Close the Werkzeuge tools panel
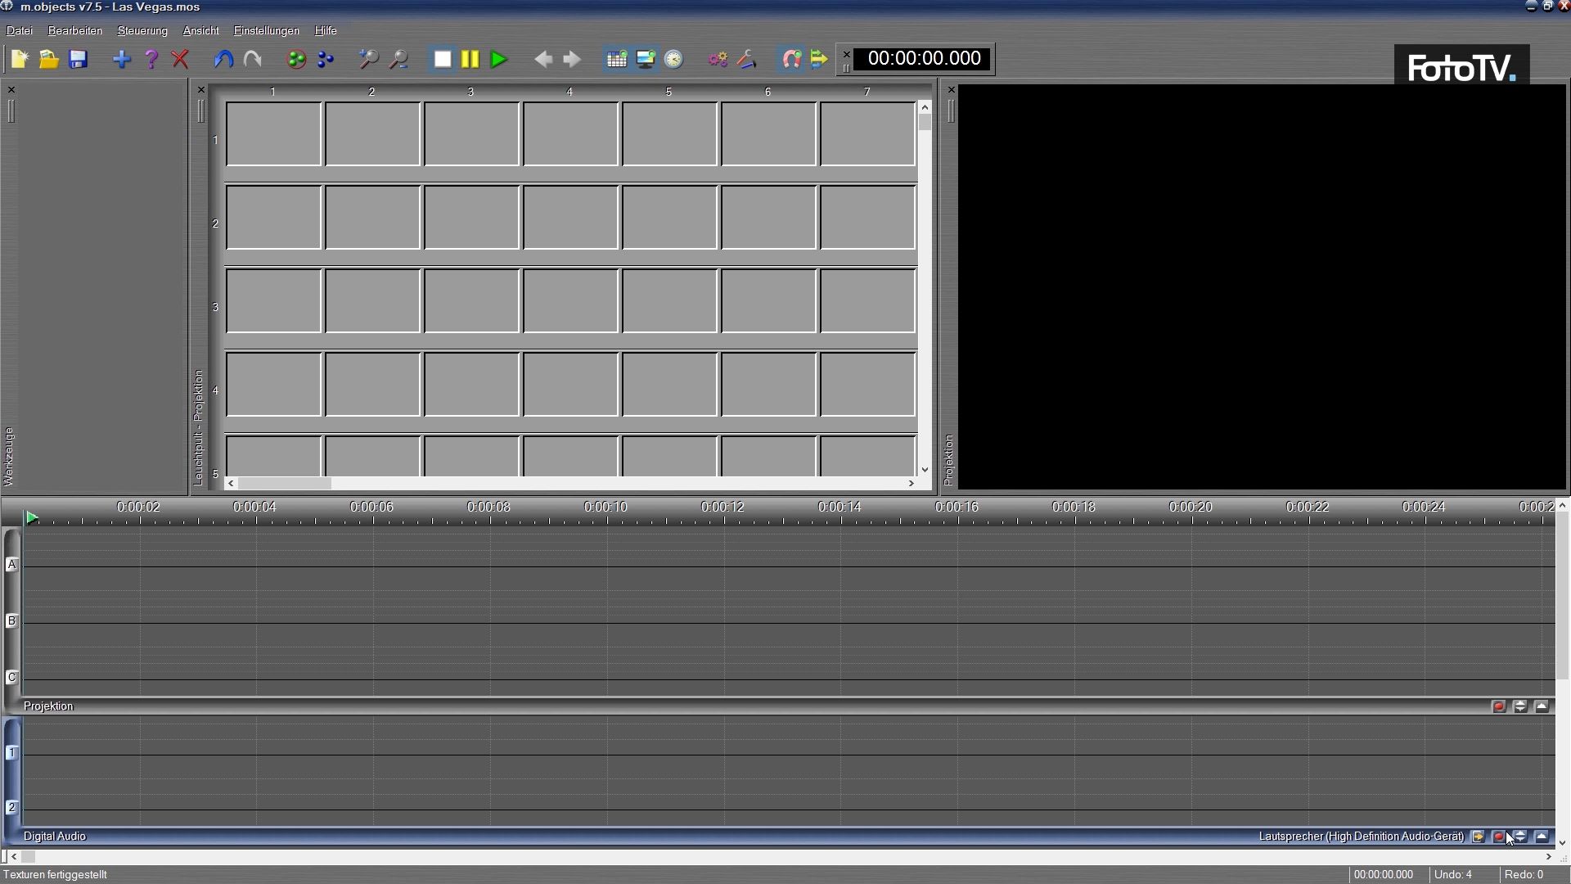The width and height of the screenshot is (1571, 884). (x=11, y=90)
